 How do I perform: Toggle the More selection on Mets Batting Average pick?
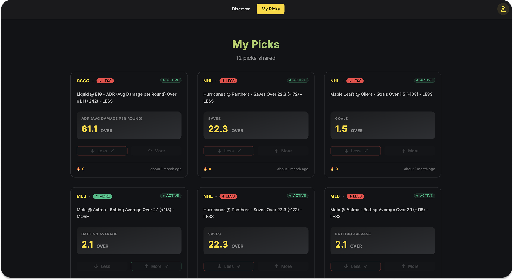(156, 266)
